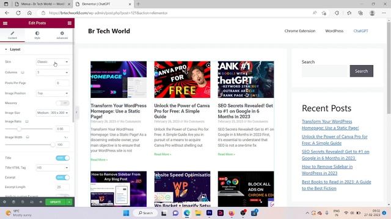Open the Chat app in taskbar

point(175,213)
